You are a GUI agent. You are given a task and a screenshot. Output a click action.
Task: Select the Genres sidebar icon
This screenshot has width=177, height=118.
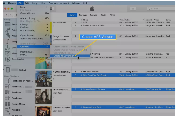[8, 47]
